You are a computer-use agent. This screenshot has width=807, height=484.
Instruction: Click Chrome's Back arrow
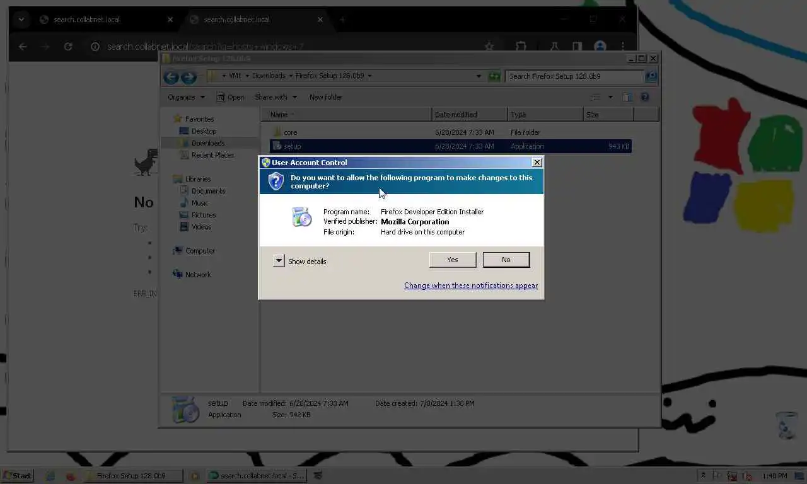(23, 47)
